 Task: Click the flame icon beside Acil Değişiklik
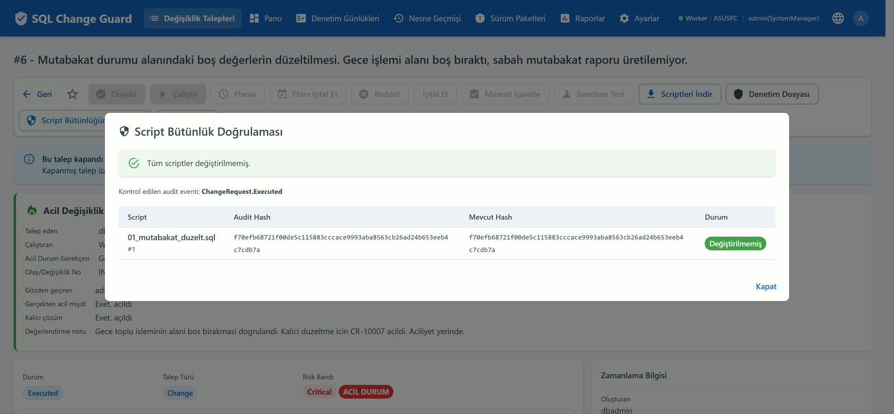32,210
